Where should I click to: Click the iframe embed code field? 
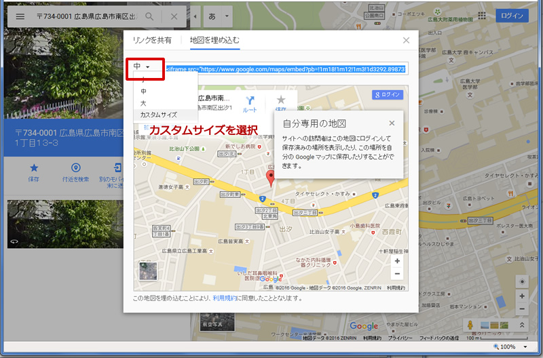pyautogui.click(x=286, y=68)
